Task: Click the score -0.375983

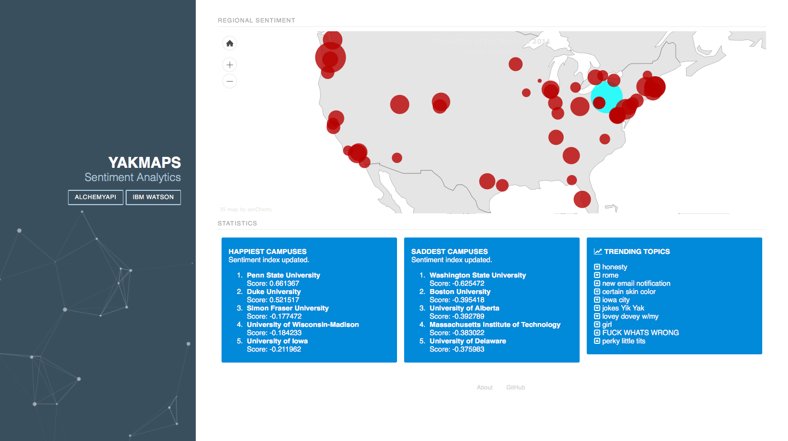Action: tap(468, 349)
